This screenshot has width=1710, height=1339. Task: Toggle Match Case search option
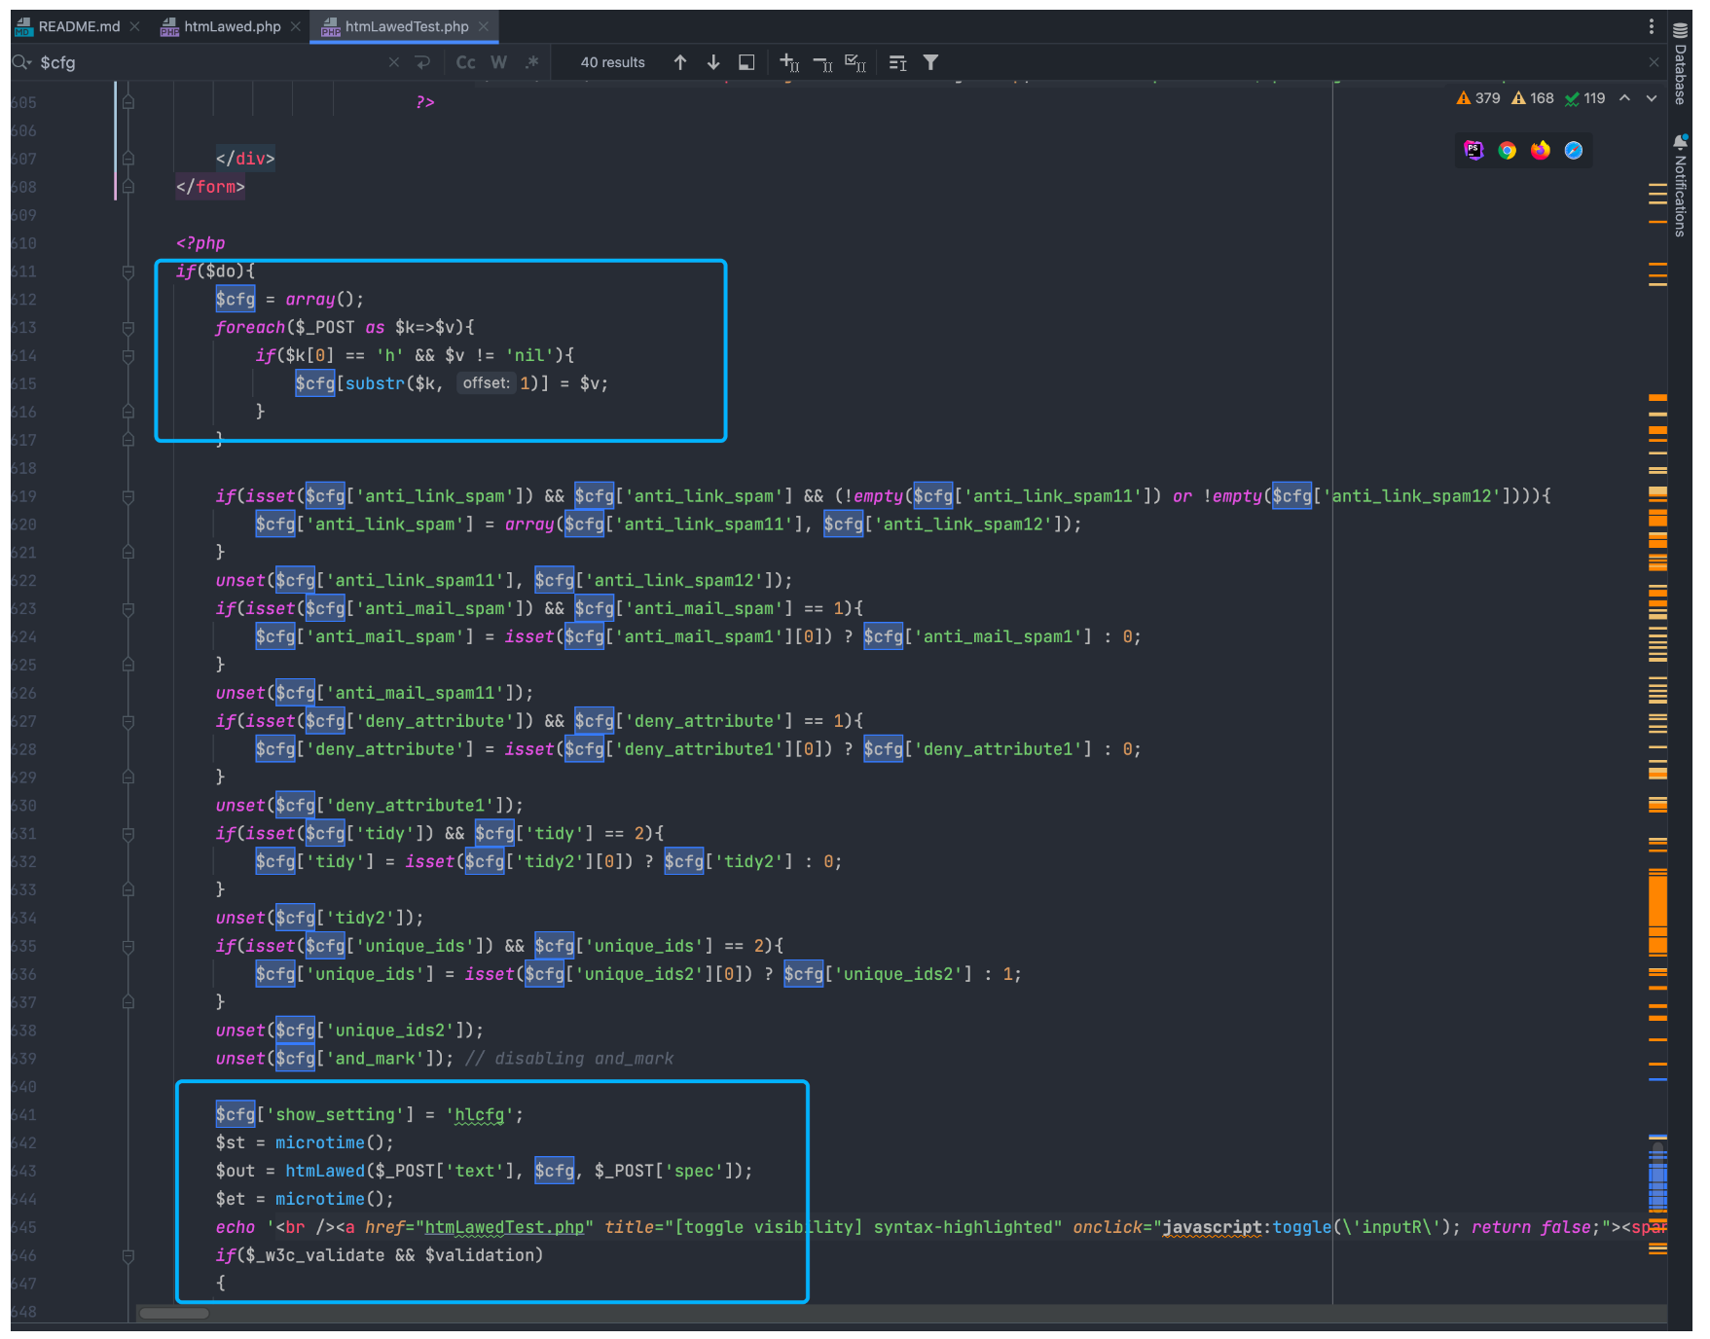click(x=465, y=62)
